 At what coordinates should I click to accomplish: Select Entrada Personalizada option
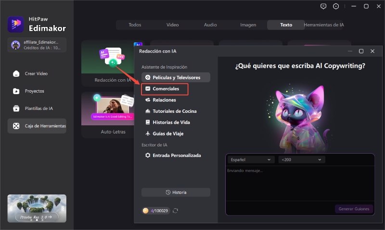(176, 155)
